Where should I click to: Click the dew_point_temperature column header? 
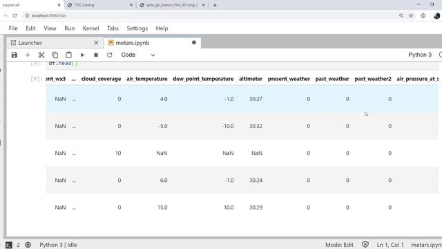coord(203,79)
